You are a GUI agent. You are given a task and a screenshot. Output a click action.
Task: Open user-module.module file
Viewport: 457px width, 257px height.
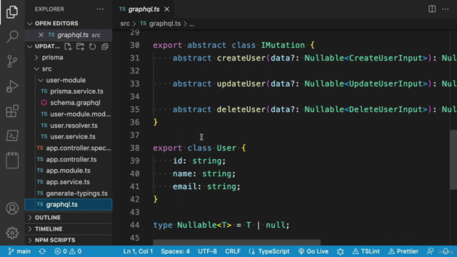(x=69, y=114)
